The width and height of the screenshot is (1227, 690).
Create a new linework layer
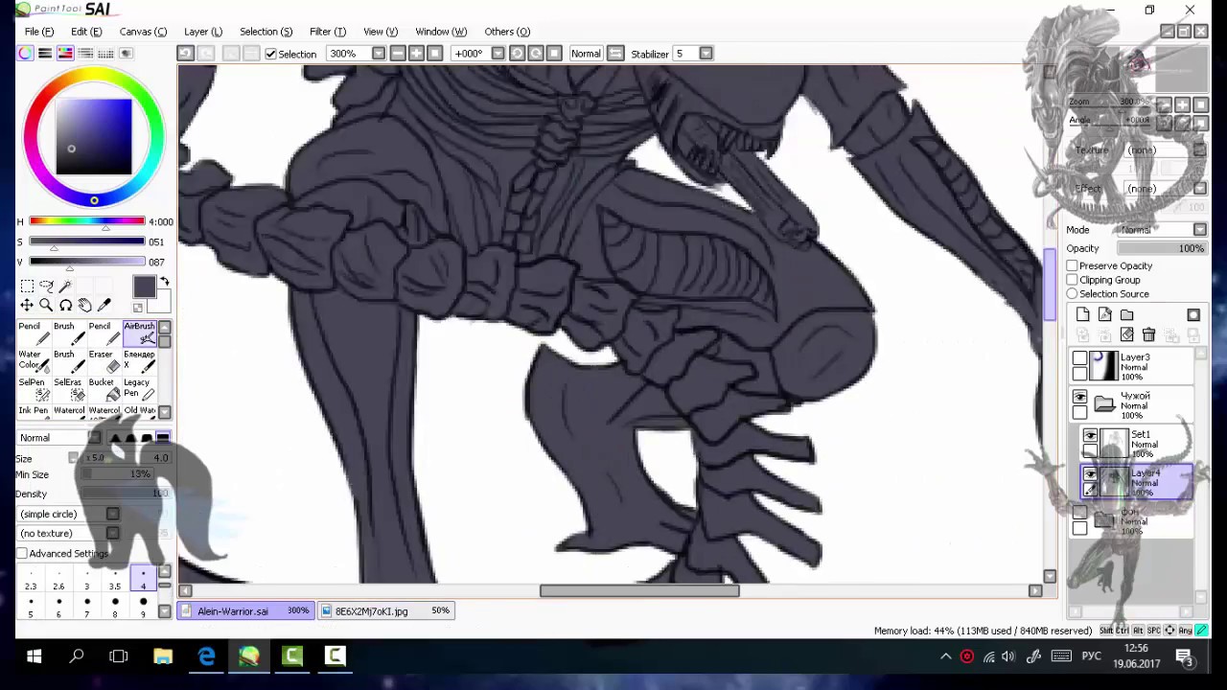pos(1105,315)
